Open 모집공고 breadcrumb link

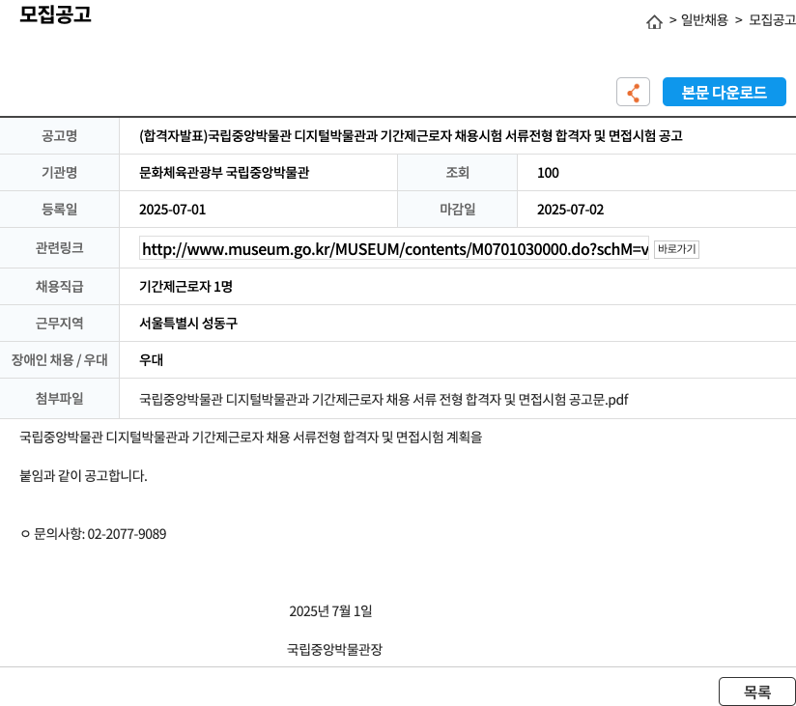(772, 20)
